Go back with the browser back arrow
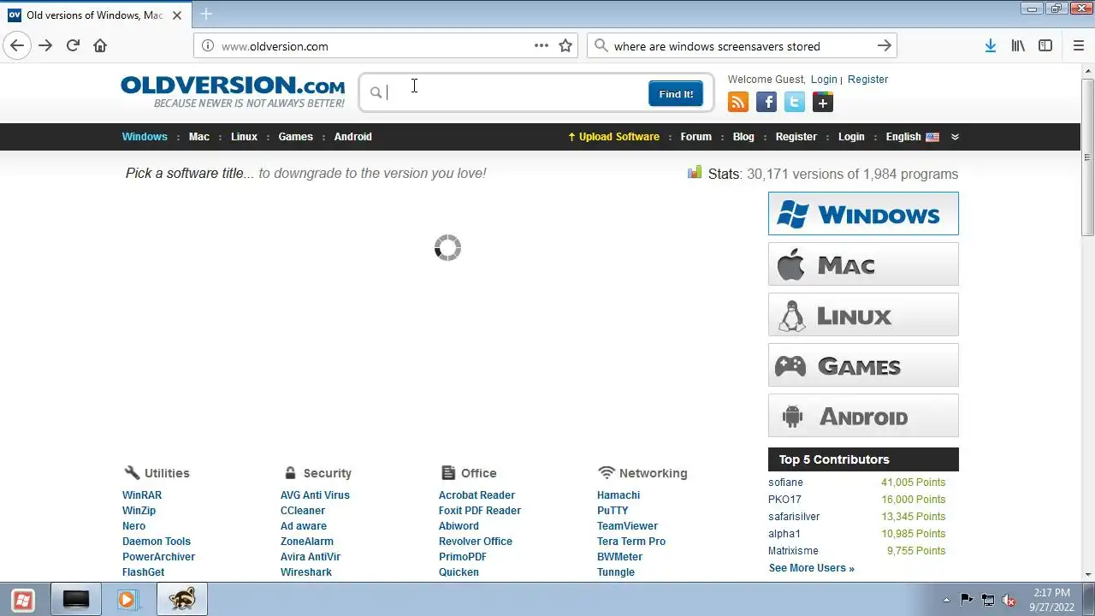 coord(17,46)
